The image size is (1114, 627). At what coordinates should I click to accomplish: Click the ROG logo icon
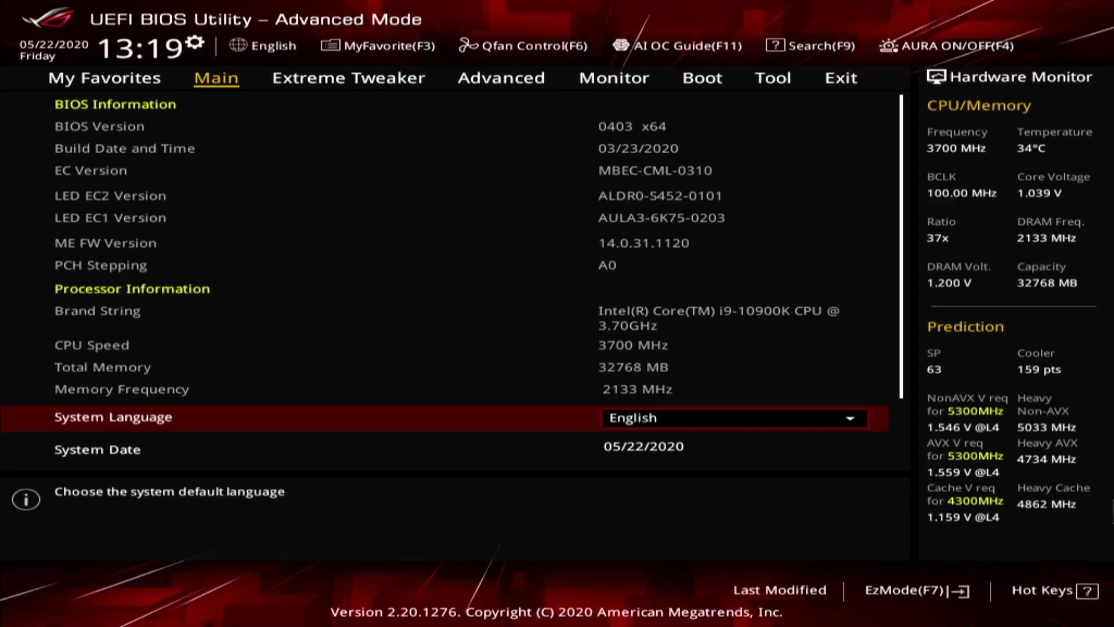pyautogui.click(x=48, y=18)
